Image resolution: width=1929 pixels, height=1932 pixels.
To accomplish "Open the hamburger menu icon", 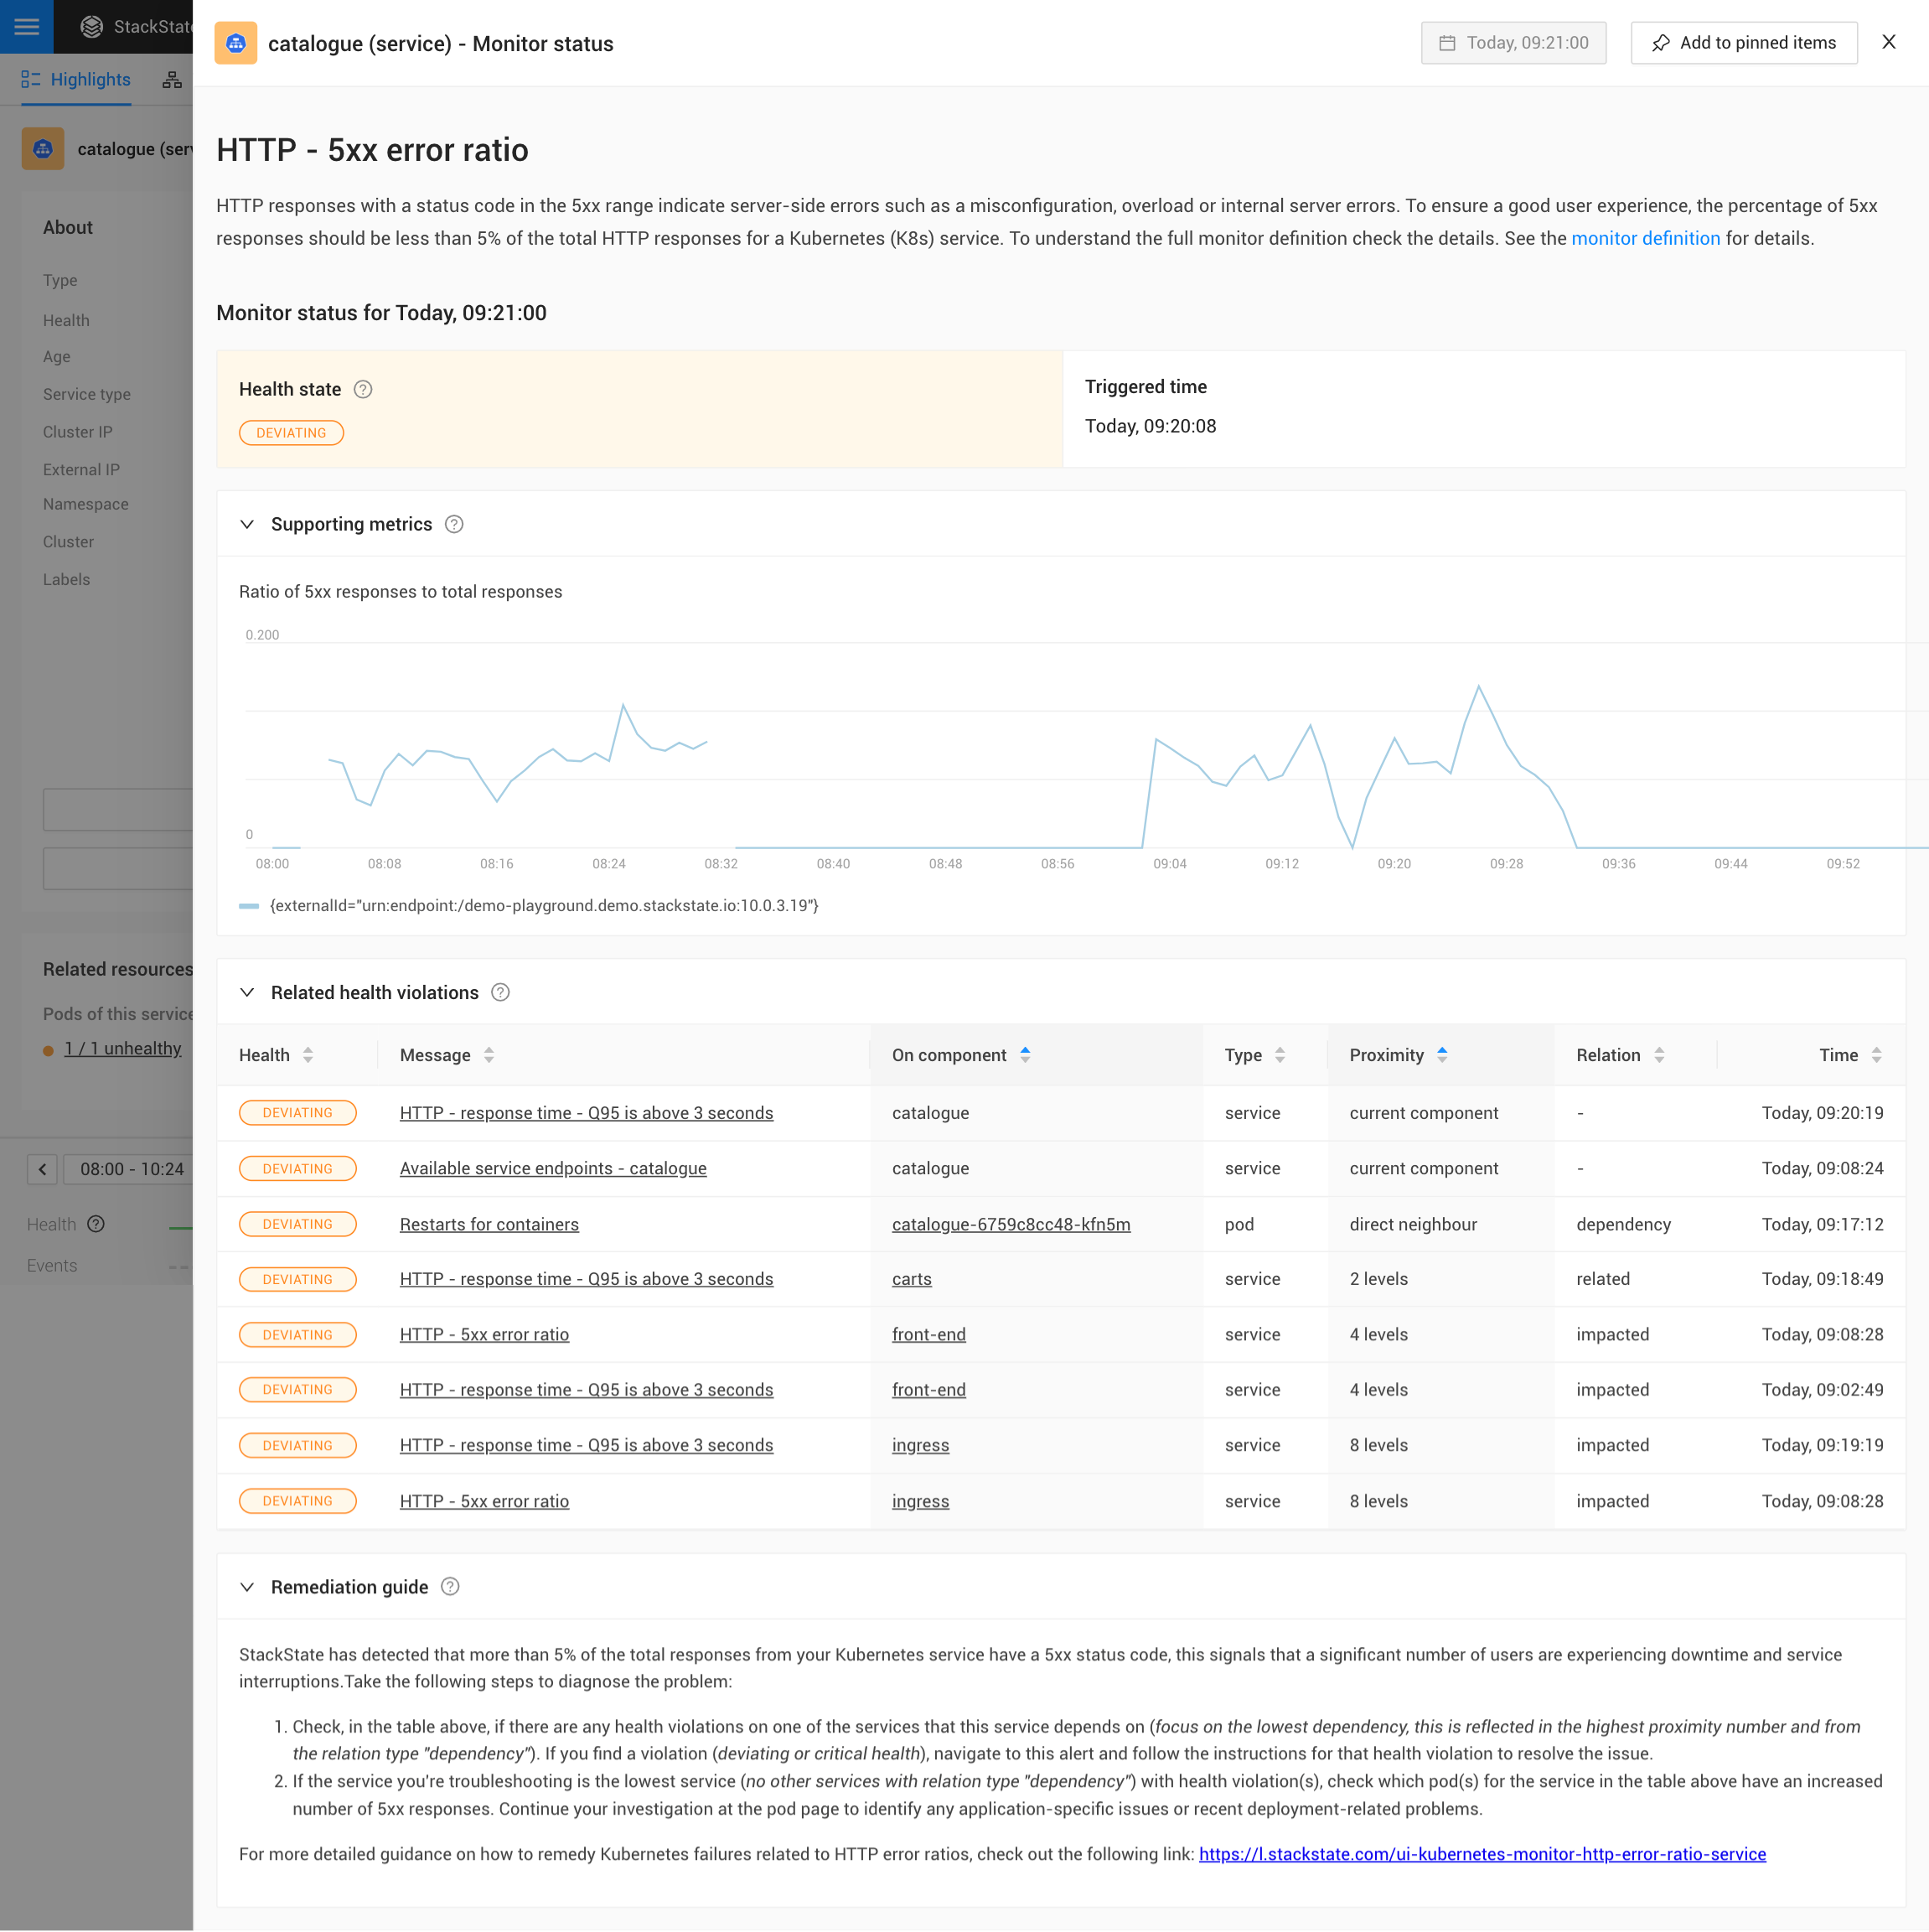I will pos(27,27).
